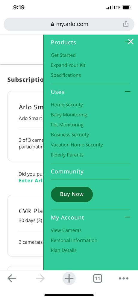
Task: Open the Get Started link
Action: pyautogui.click(x=63, y=55)
